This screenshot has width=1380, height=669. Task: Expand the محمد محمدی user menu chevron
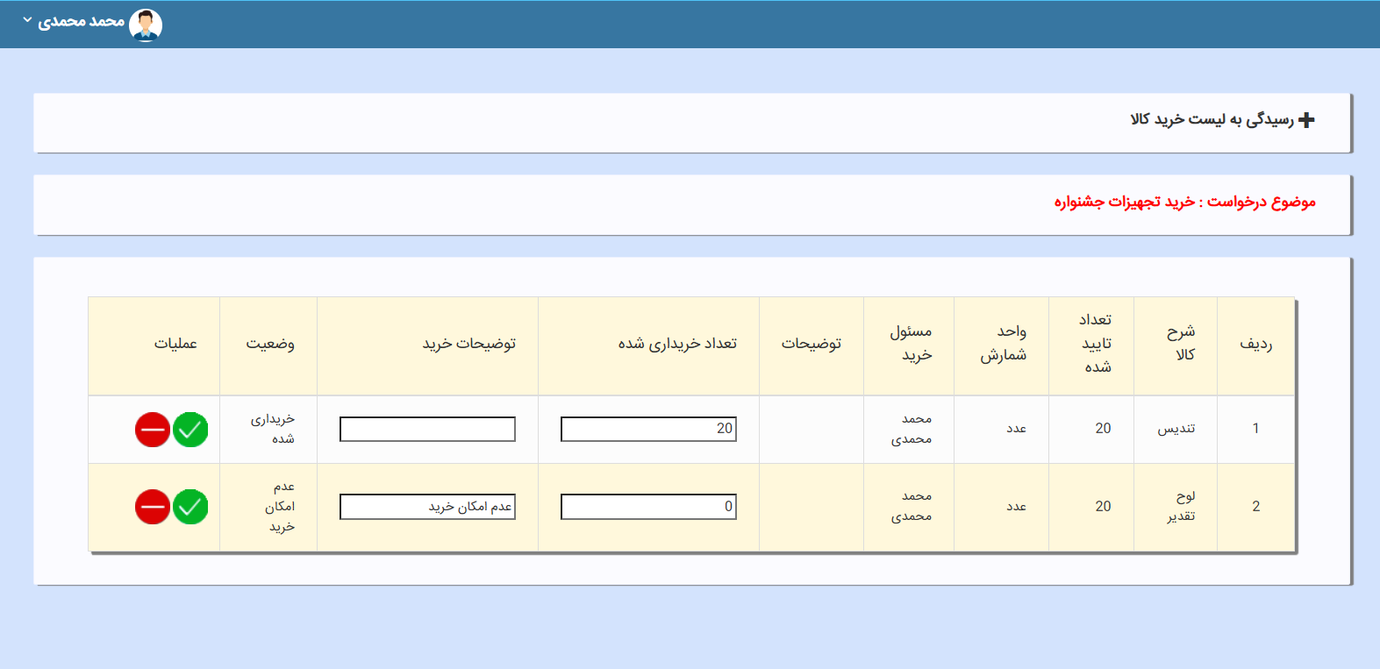[27, 20]
